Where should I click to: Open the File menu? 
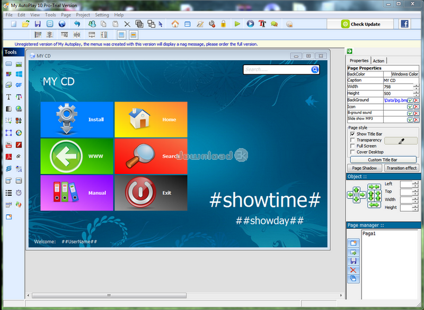pyautogui.click(x=9, y=15)
